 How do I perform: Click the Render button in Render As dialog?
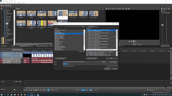[x=107, y=69]
